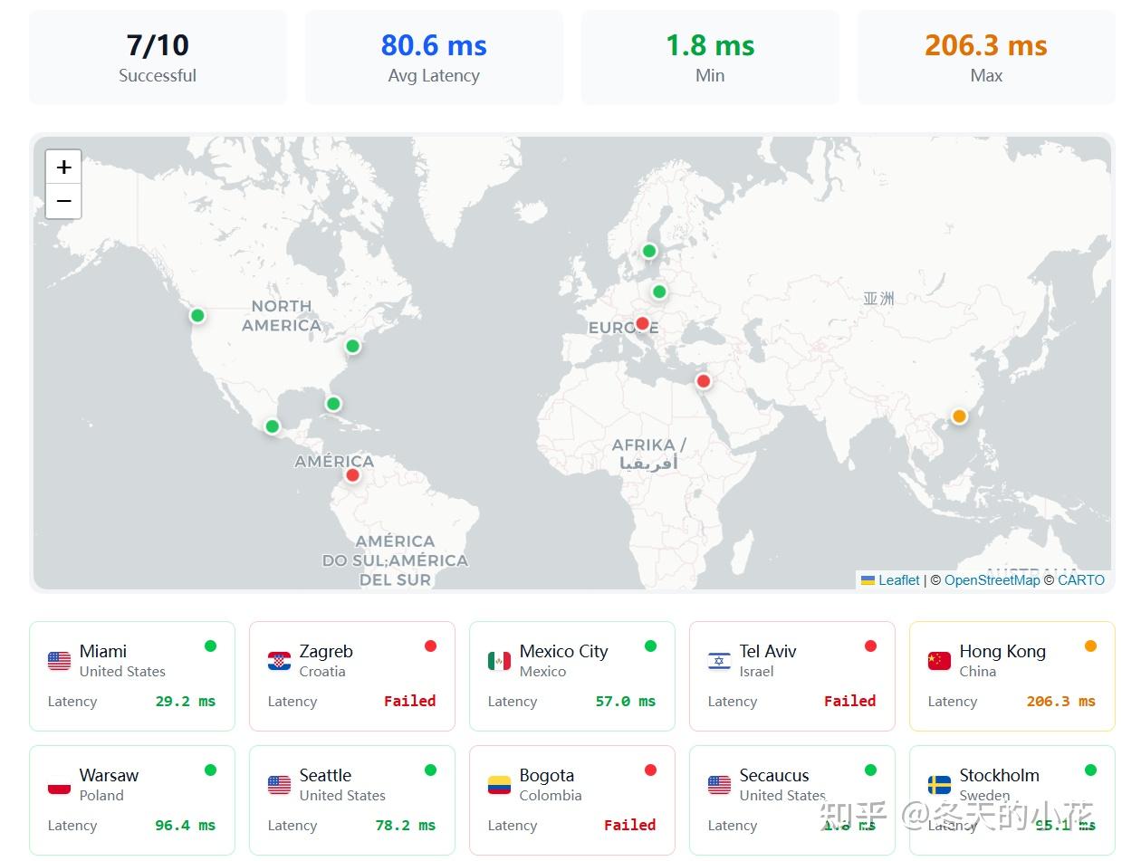The width and height of the screenshot is (1122, 861).
Task: Click the US flag on Secaucus card
Action: (719, 785)
